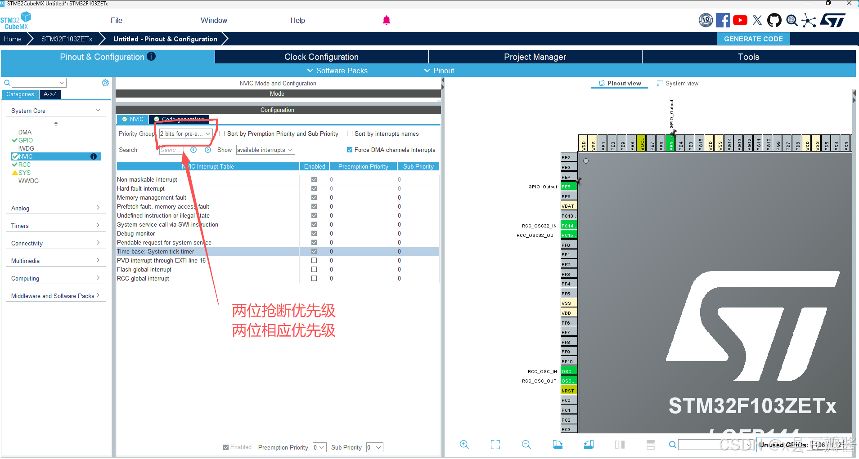Screen dimensions: 859x459
Task: Click the interrupt search input field
Action: (171, 150)
